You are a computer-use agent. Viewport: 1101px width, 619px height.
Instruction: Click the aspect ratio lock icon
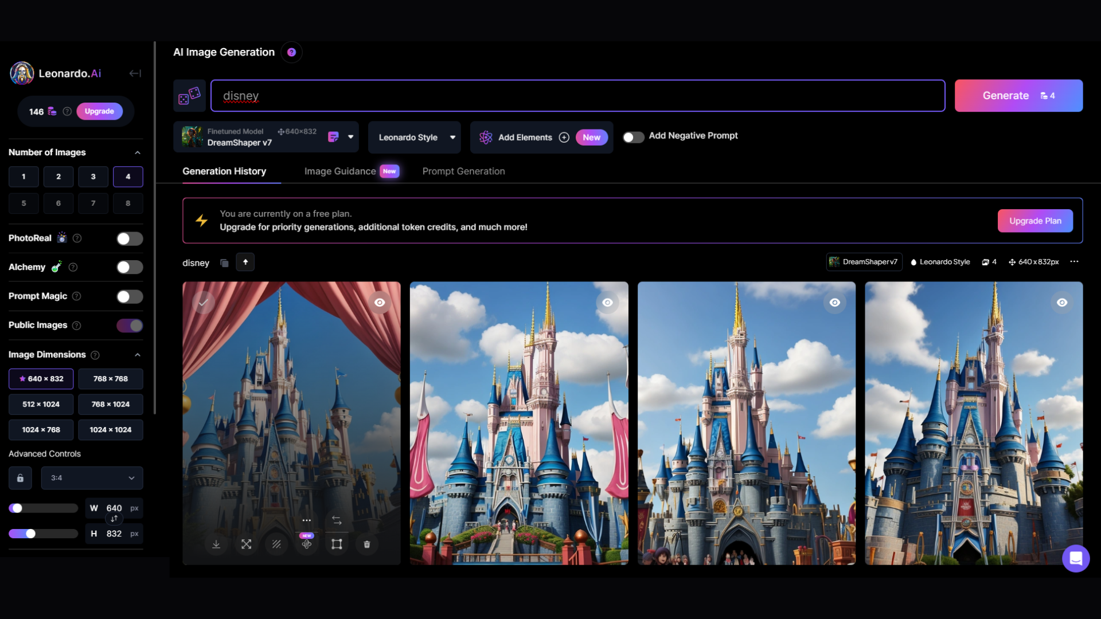coord(21,478)
